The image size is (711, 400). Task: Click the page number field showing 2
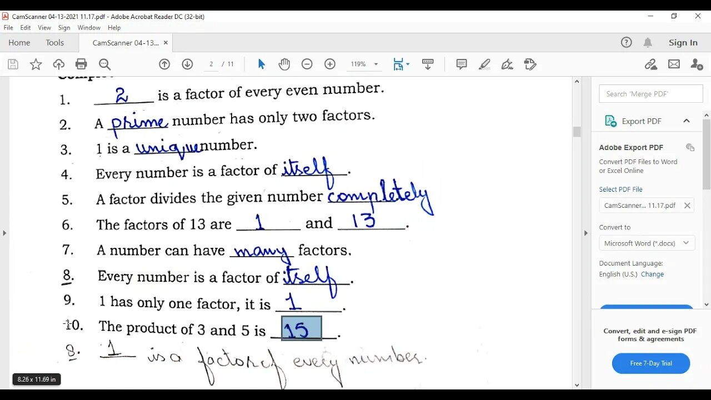tap(211, 64)
